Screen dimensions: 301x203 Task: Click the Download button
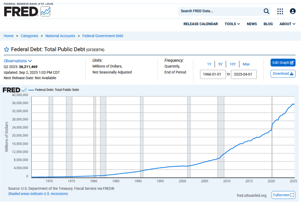coord(283,74)
